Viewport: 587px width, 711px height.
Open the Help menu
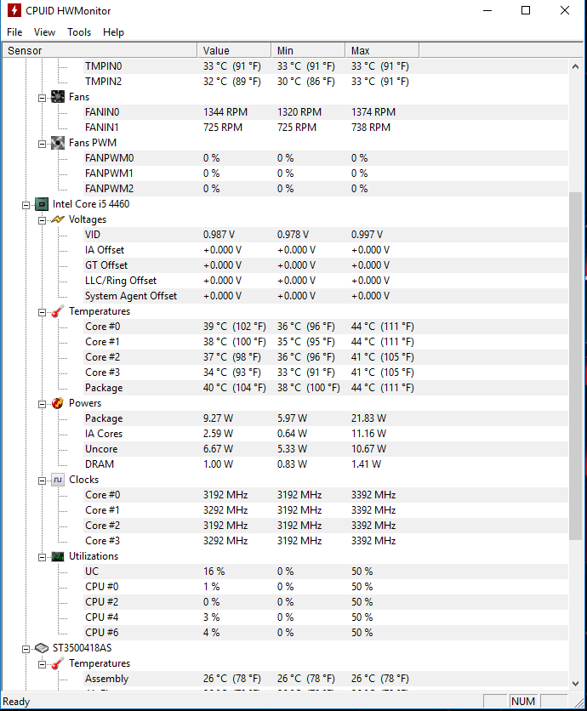113,32
